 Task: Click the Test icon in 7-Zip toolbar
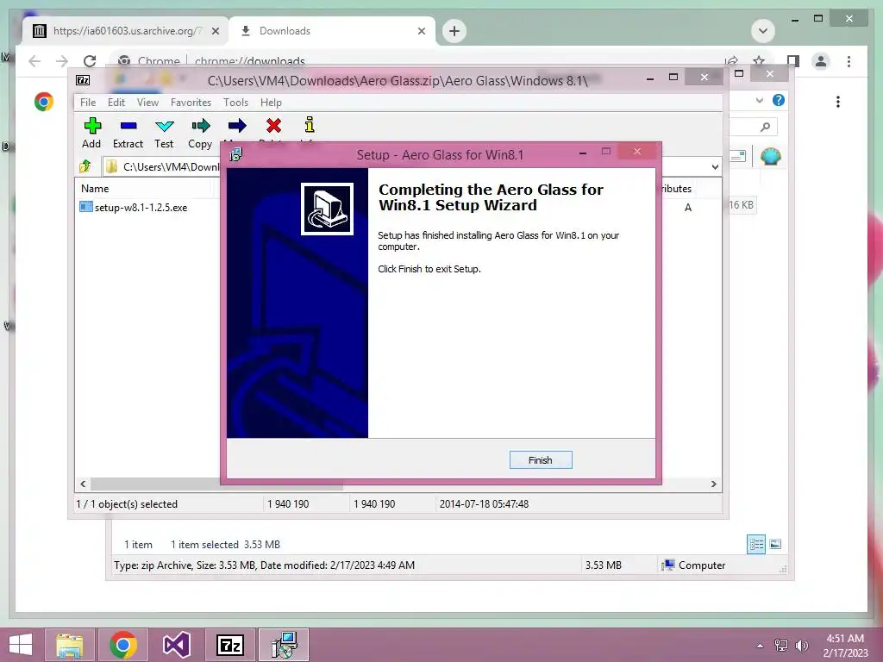click(x=165, y=126)
